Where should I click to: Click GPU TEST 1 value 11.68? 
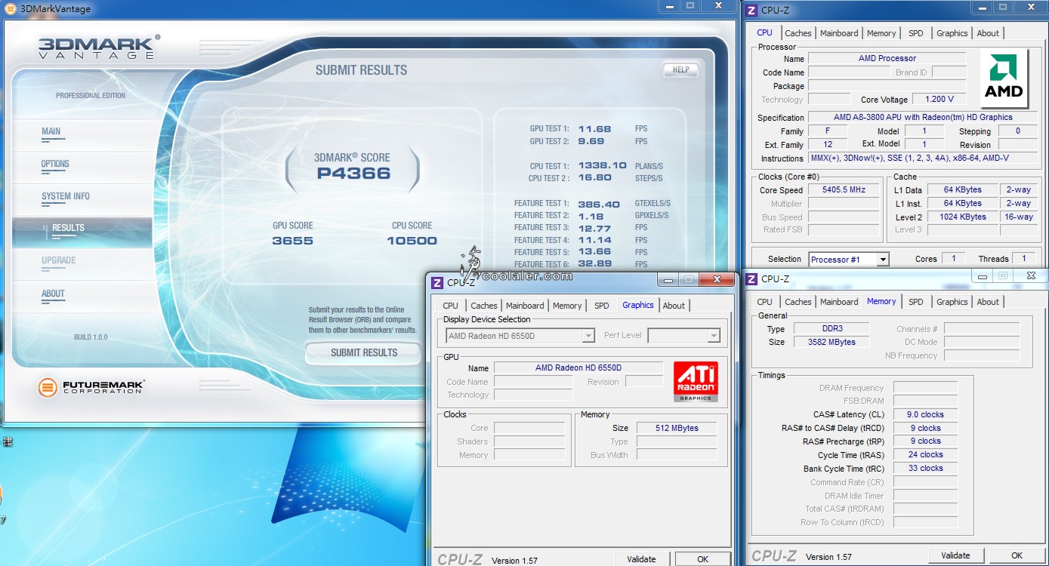tap(595, 129)
